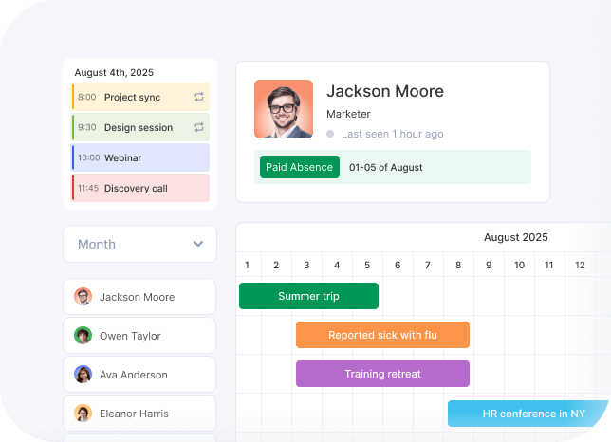Viewport: 611px width, 442px height.
Task: Open the Discovery call event
Action: coord(140,188)
